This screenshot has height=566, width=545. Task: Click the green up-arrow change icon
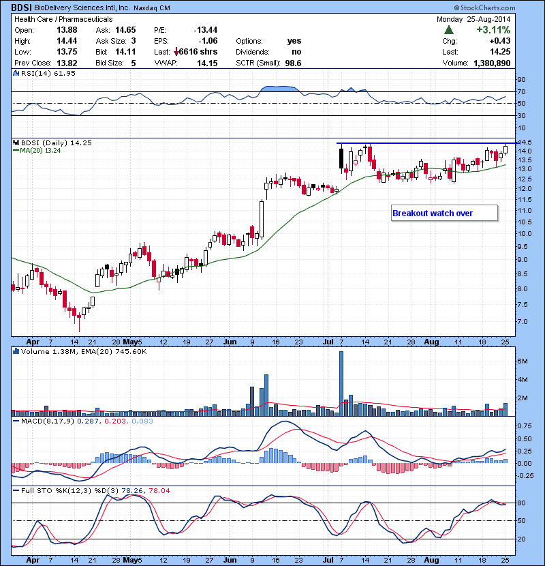pos(449,29)
